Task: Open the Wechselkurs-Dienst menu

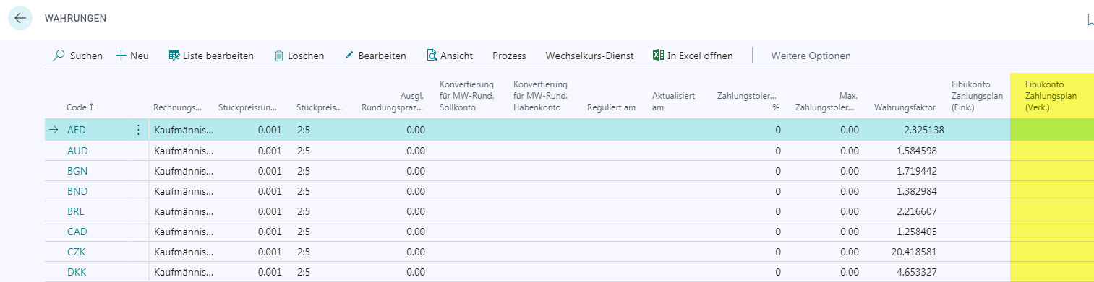Action: [x=589, y=56]
